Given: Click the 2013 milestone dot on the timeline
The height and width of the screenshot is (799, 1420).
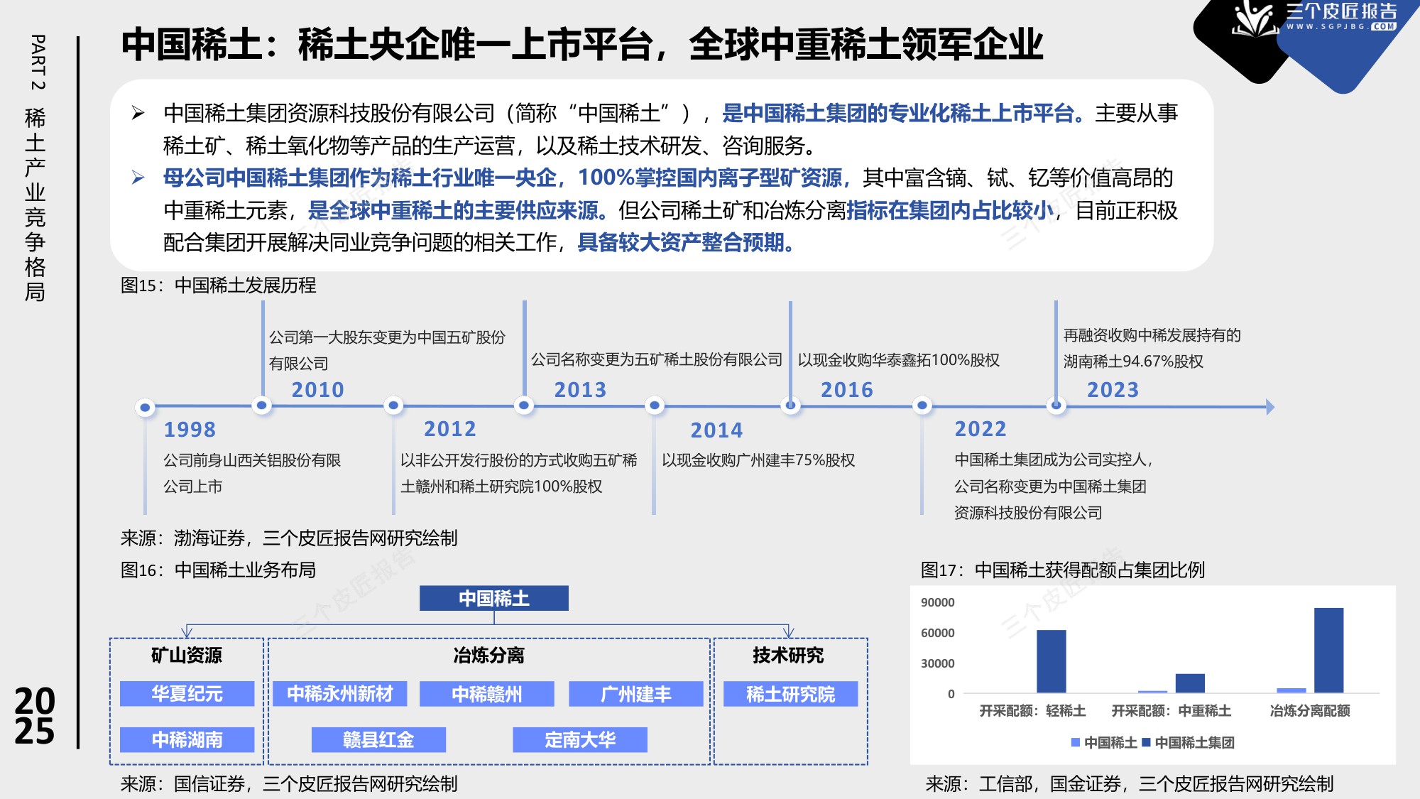Looking at the screenshot, I should [524, 407].
